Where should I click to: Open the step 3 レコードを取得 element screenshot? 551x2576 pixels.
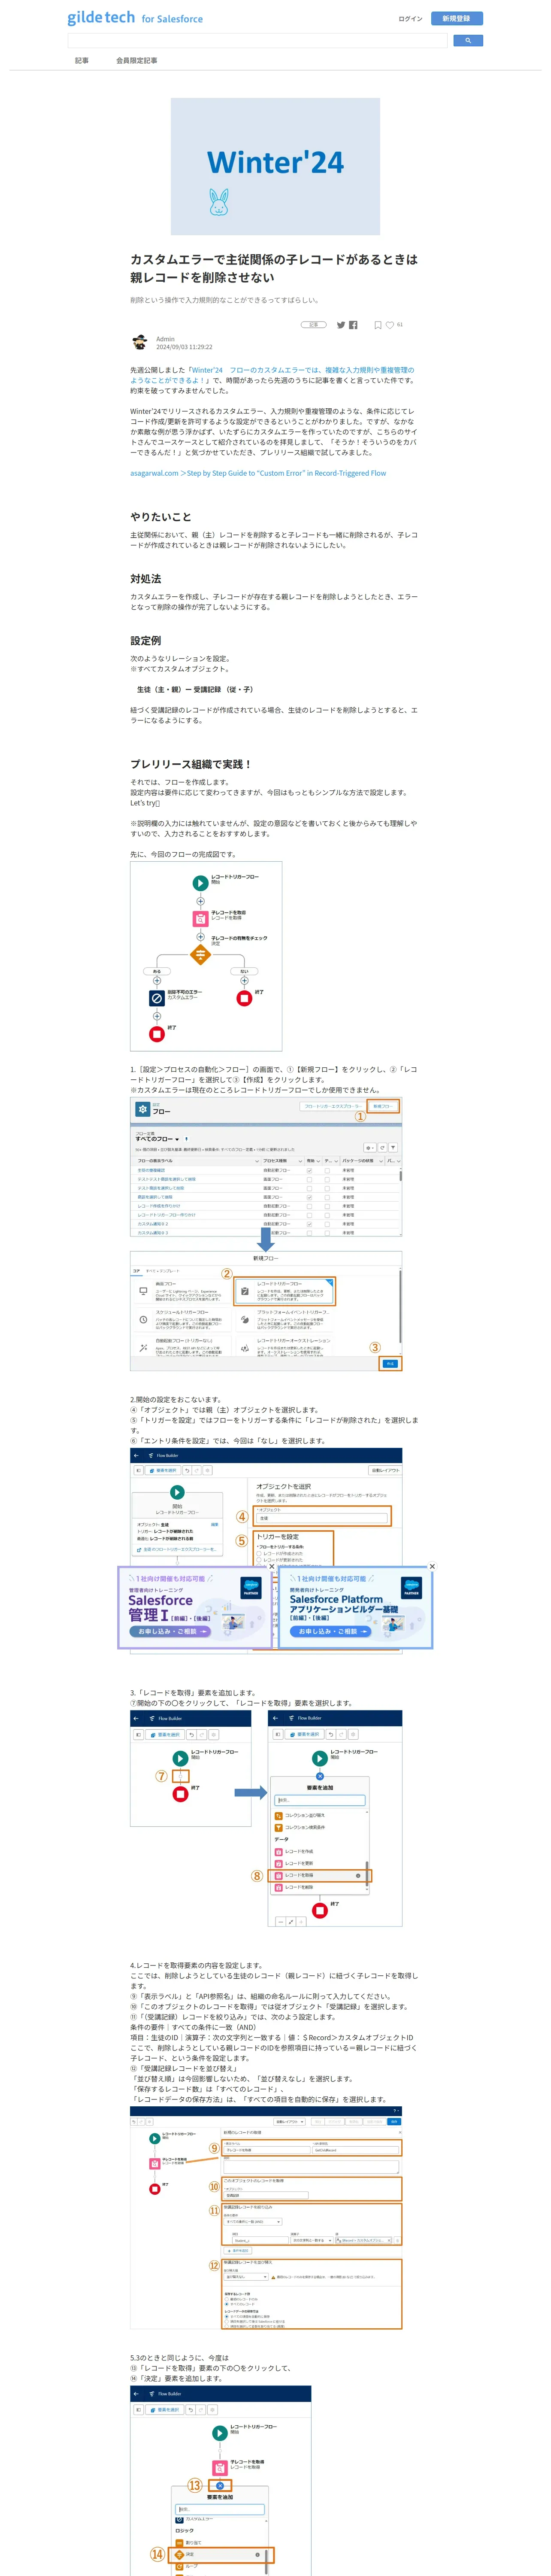(266, 1818)
